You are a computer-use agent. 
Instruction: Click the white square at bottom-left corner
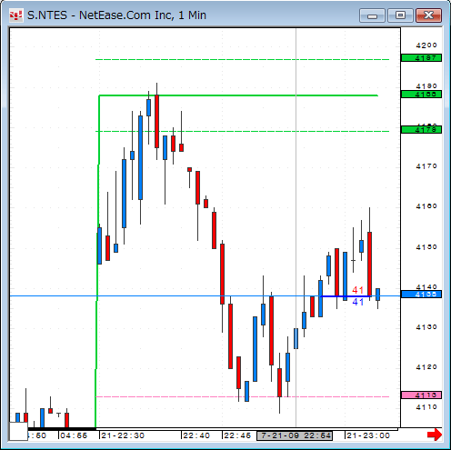coord(18,431)
